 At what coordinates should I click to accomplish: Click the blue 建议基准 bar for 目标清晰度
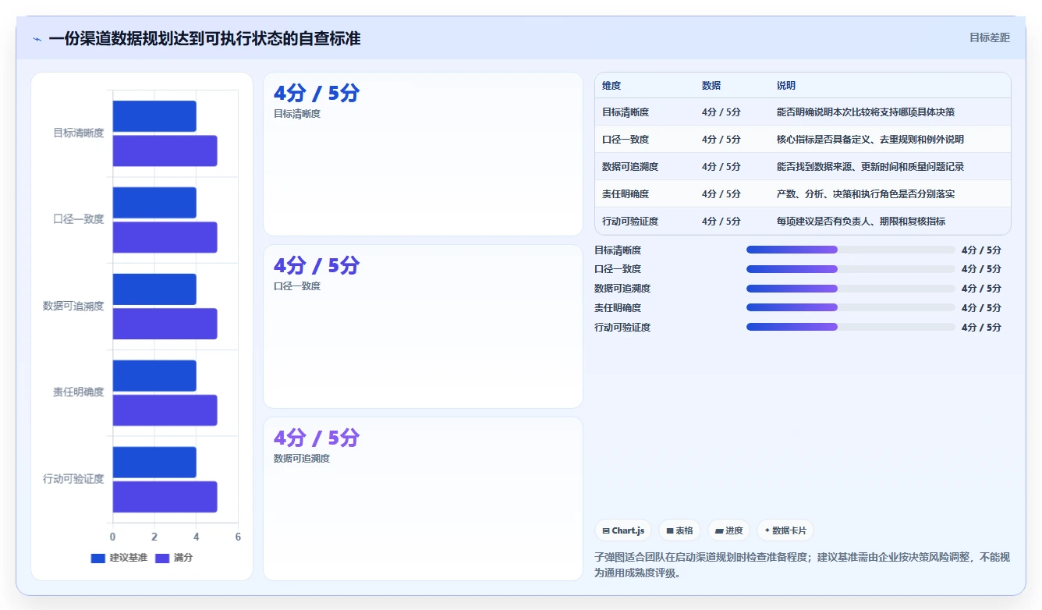point(154,116)
